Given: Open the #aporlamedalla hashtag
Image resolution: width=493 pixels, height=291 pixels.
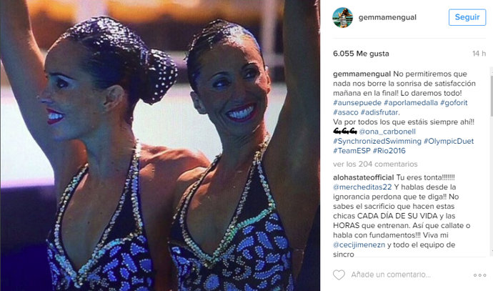Looking at the screenshot, I should tap(411, 102).
